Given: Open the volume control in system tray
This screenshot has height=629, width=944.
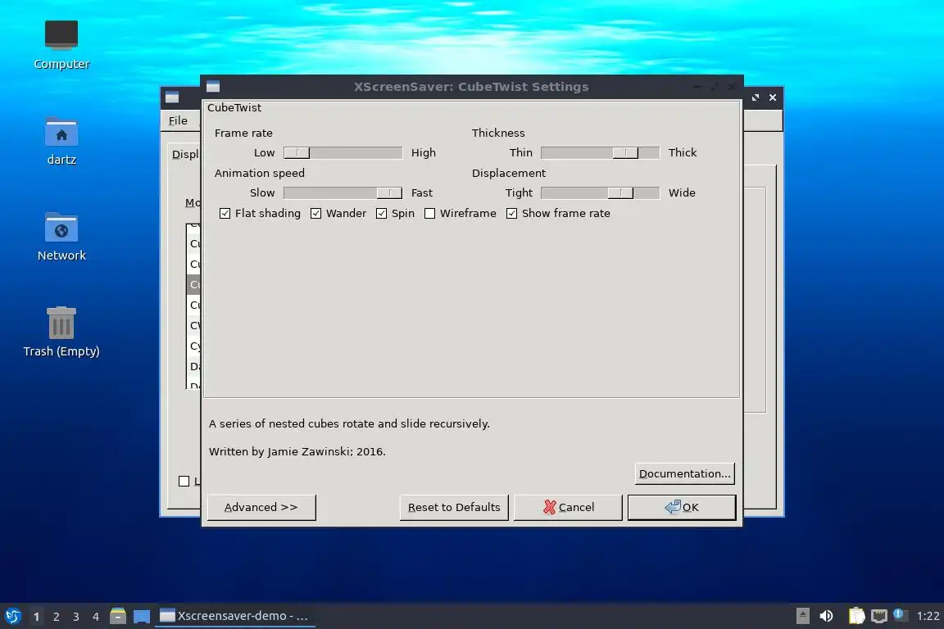Looking at the screenshot, I should click(827, 616).
